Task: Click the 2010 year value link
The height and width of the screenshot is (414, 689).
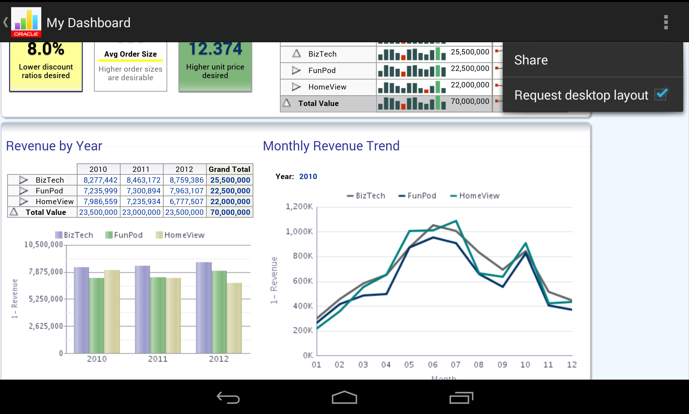Action: (x=308, y=176)
